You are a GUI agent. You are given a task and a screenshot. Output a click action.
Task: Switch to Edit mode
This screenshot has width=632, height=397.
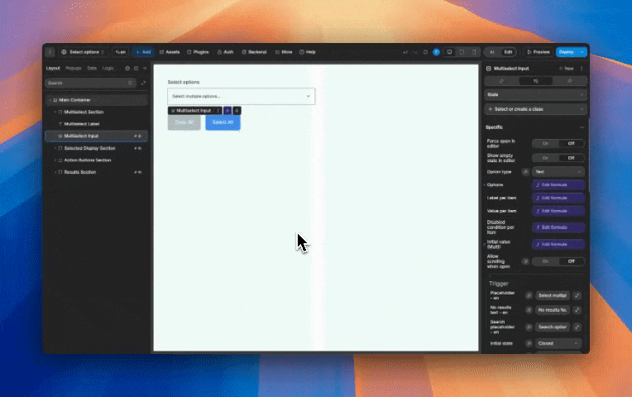tap(508, 52)
